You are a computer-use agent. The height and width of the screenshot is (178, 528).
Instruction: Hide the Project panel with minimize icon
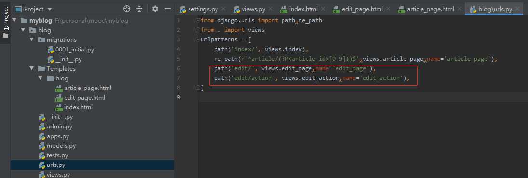(x=167, y=9)
